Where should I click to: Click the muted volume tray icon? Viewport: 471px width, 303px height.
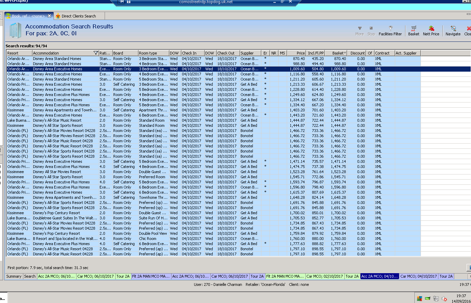(444, 299)
